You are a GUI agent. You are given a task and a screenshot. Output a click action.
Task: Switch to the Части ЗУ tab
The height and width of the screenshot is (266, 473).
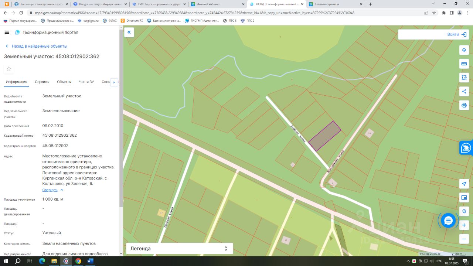(86, 82)
